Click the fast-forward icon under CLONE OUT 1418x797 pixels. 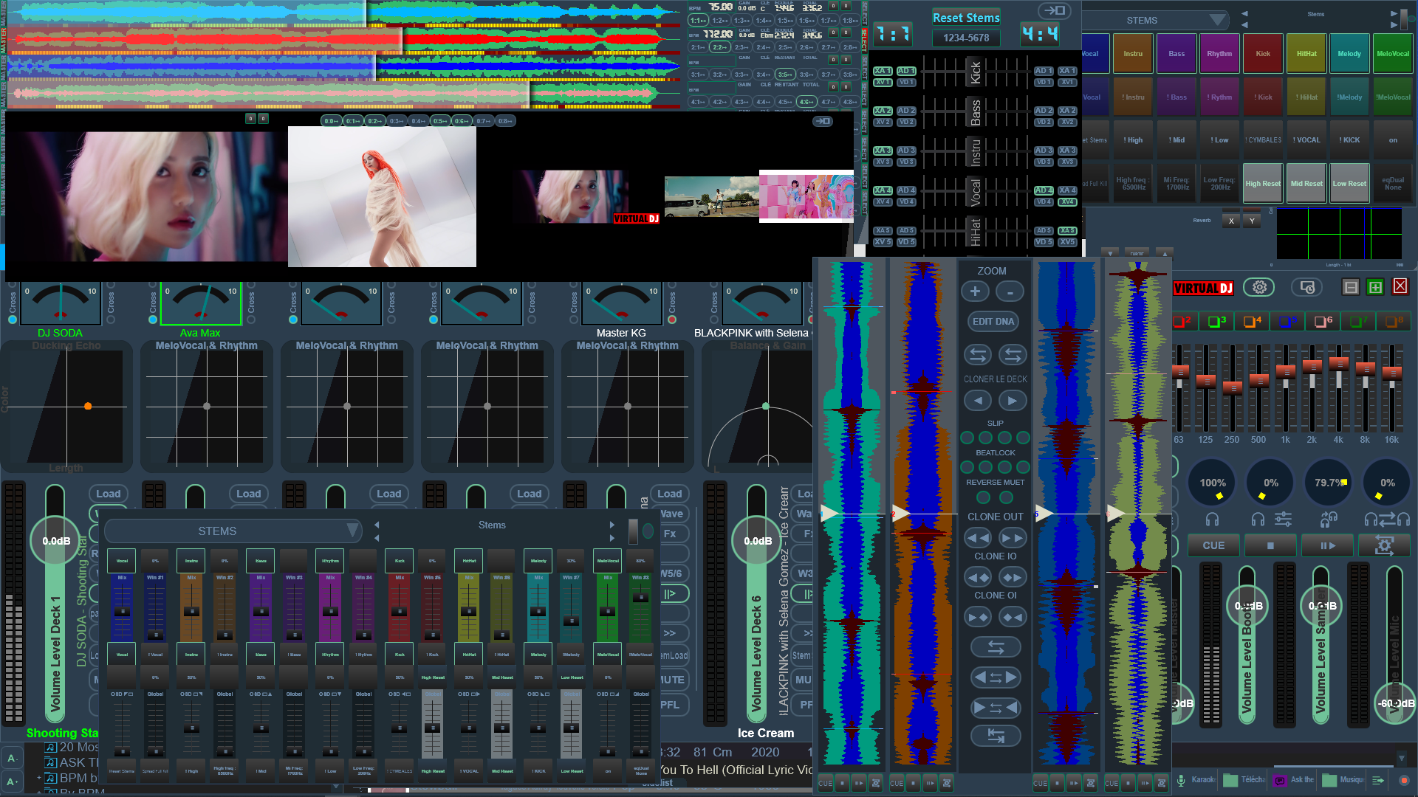1013,538
